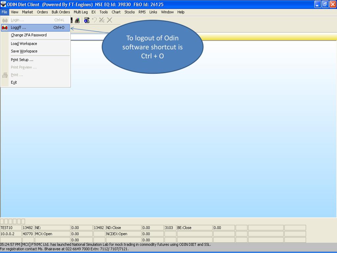Open the Tools menu

point(104,12)
